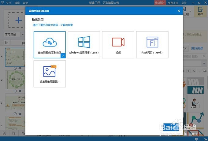Viewport: 208px width, 141px height.
Task: Select slide thumbnail 3
Action: (15, 103)
